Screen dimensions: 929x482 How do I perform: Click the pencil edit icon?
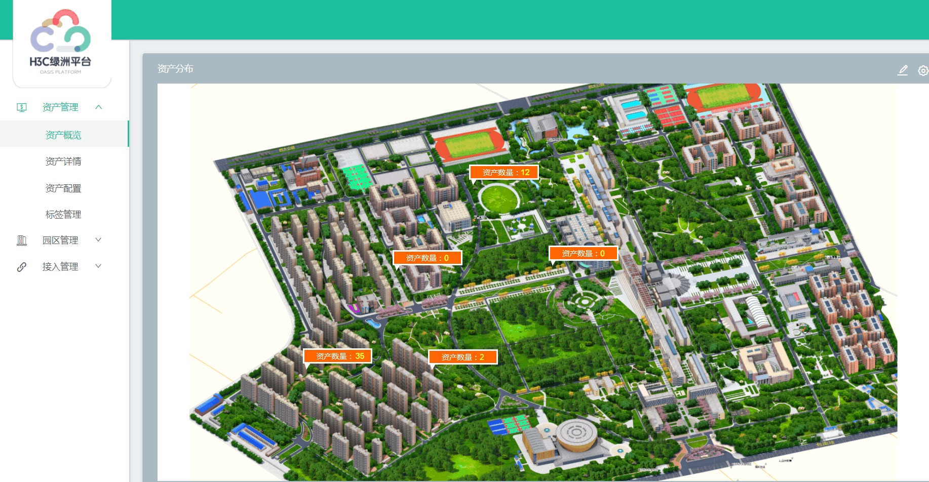click(x=903, y=70)
